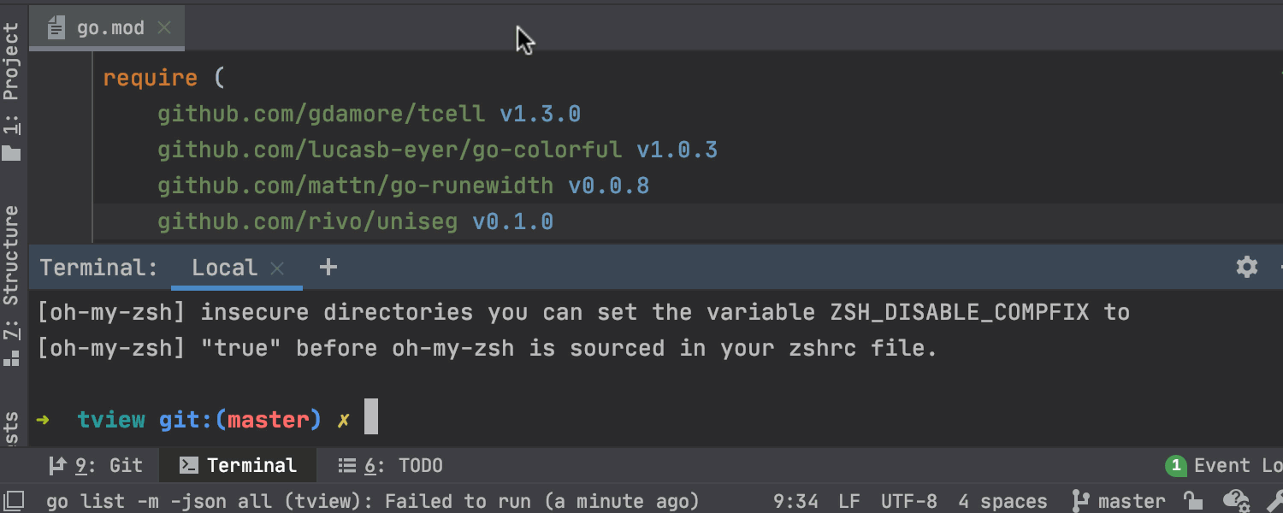The width and height of the screenshot is (1283, 513).
Task: Open the Terminal settings gear
Action: [x=1247, y=268]
